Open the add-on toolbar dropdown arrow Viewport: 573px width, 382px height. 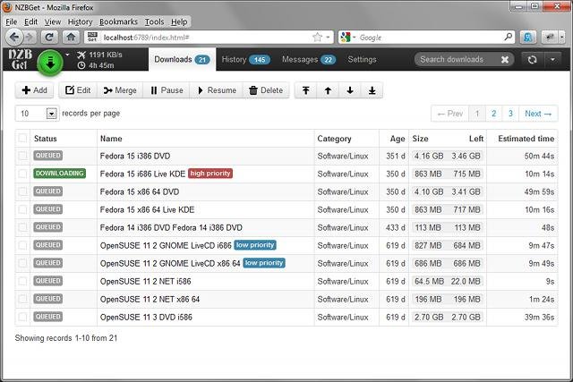click(561, 38)
